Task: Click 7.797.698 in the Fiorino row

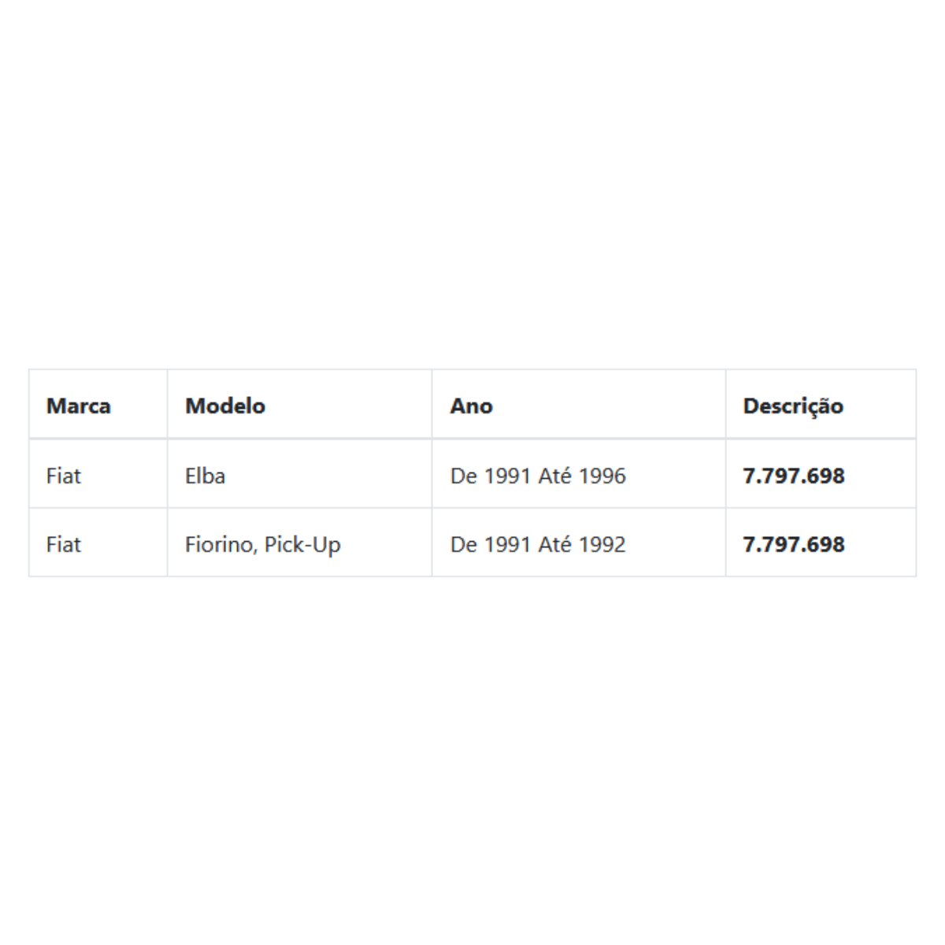Action: coord(794,544)
